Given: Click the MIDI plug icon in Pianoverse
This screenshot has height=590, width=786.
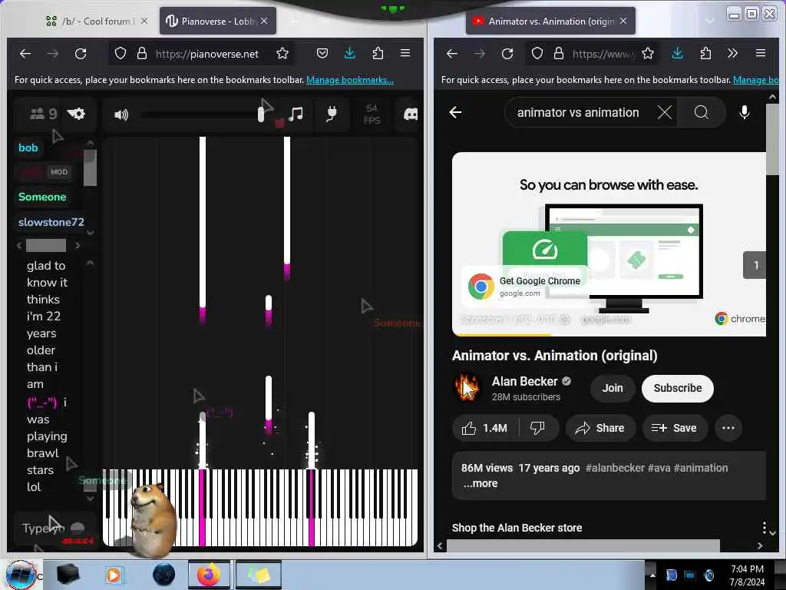Looking at the screenshot, I should coord(332,114).
